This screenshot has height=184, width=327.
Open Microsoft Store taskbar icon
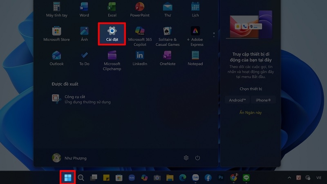click(x=119, y=178)
